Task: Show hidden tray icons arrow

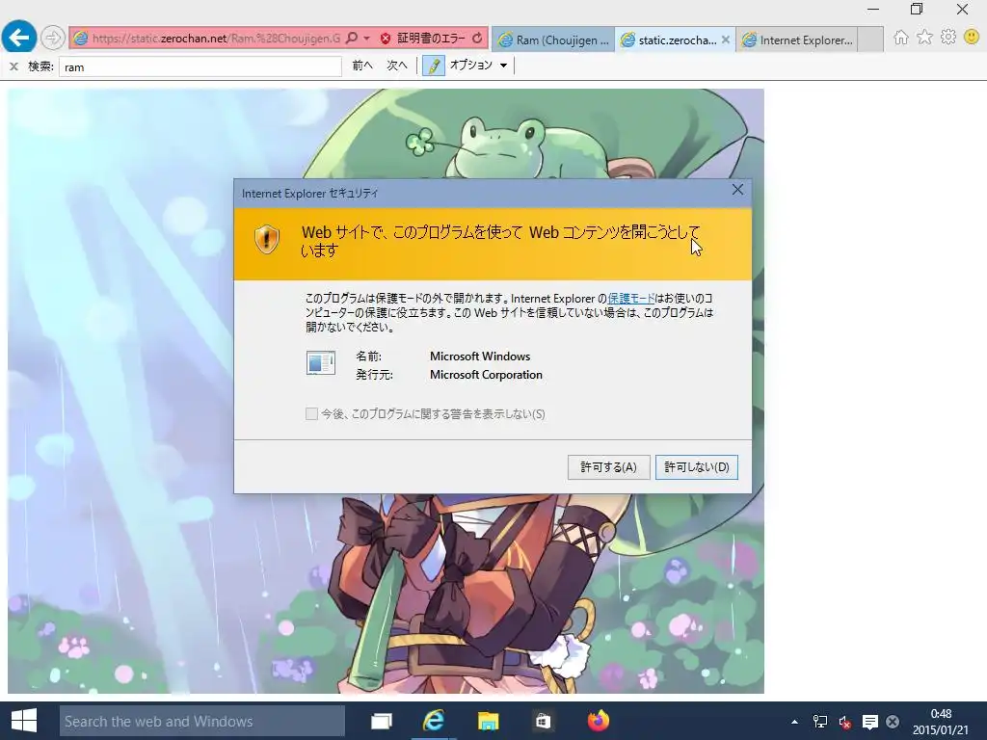Action: pyautogui.click(x=794, y=722)
